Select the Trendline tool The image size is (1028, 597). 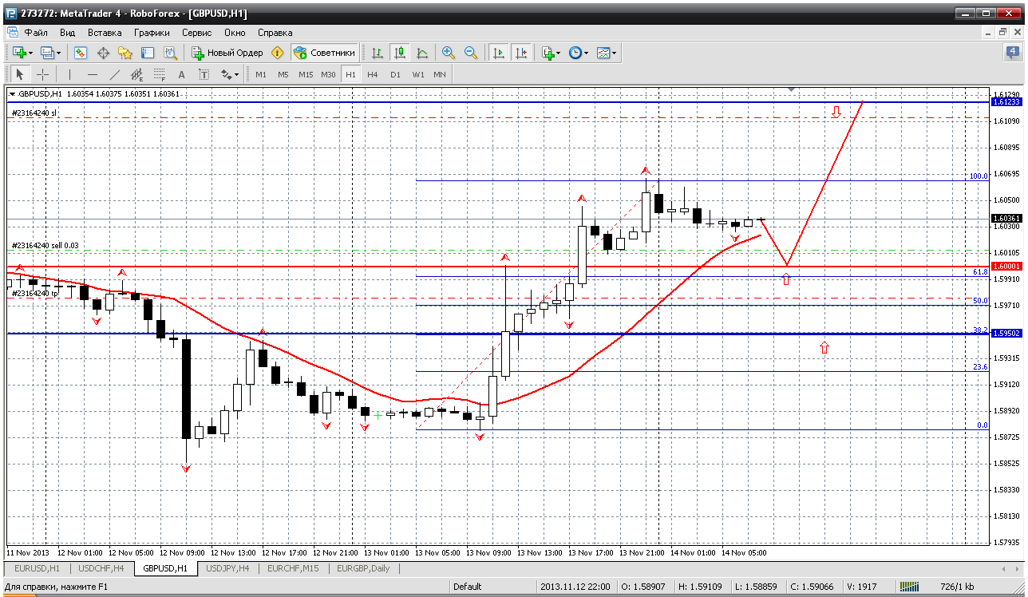click(115, 74)
